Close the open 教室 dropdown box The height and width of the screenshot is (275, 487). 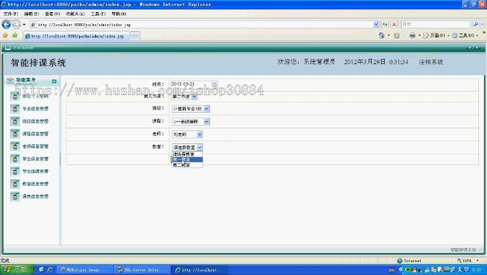[187, 147]
